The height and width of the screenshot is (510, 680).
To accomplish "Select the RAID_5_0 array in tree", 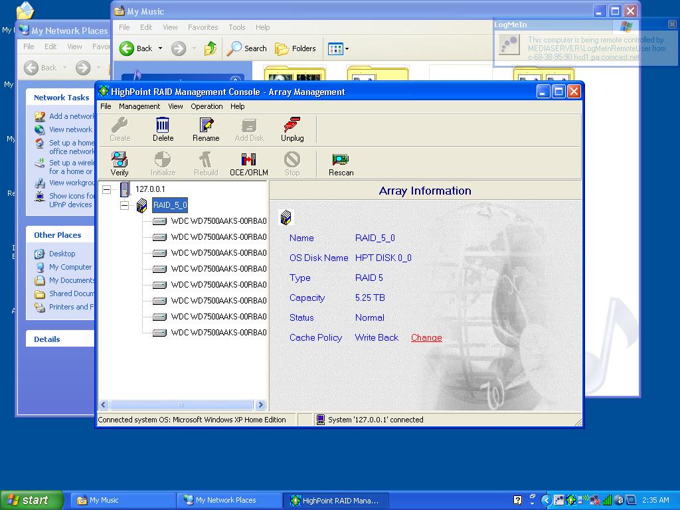I will tap(170, 205).
